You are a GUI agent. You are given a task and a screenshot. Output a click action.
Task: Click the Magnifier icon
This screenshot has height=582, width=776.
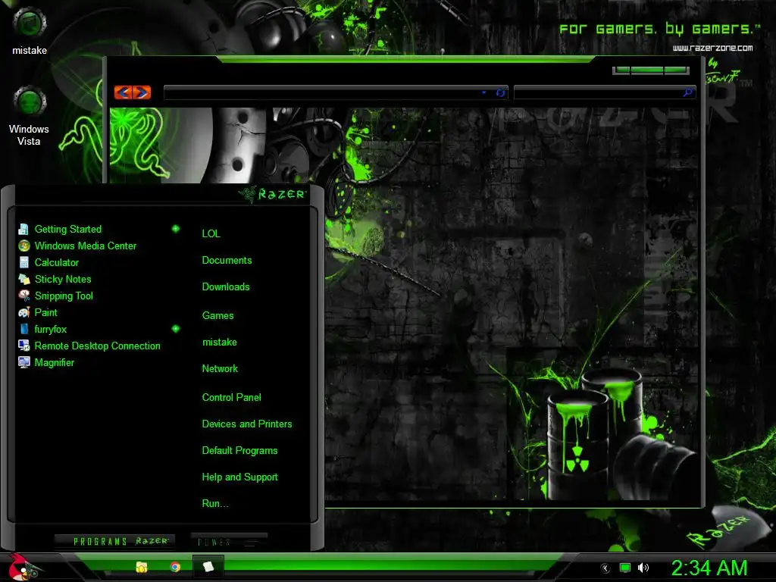23,362
